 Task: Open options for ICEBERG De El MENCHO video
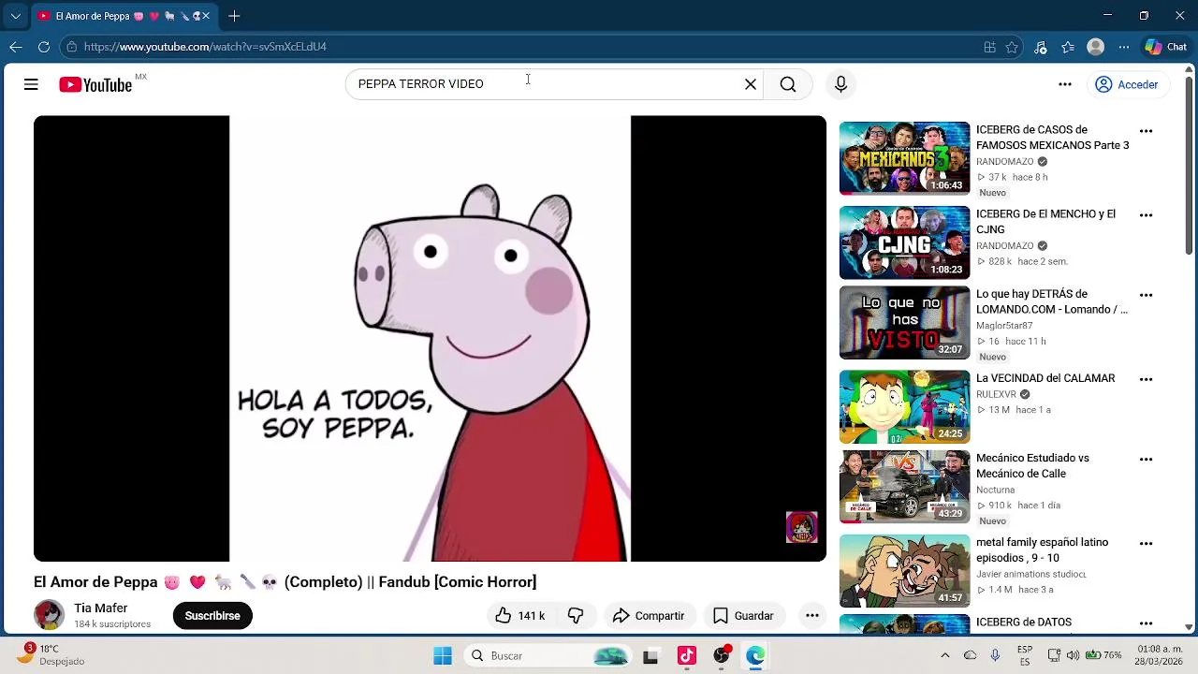[1146, 215]
